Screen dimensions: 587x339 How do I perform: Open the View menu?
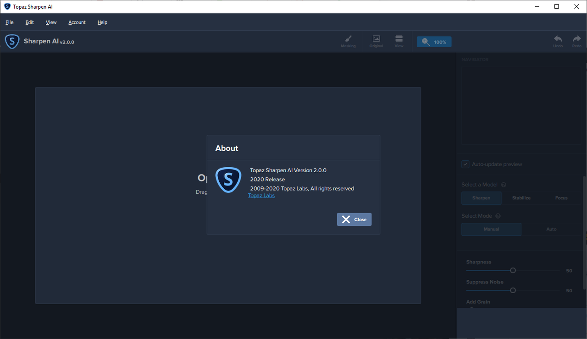(x=51, y=22)
